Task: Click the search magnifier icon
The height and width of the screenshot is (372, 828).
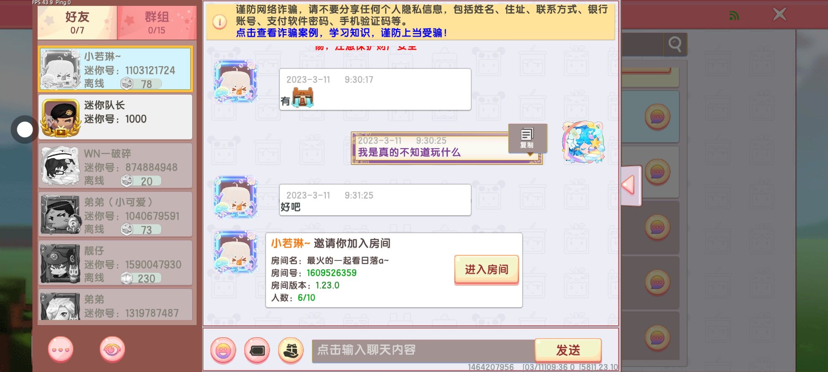Action: point(675,44)
